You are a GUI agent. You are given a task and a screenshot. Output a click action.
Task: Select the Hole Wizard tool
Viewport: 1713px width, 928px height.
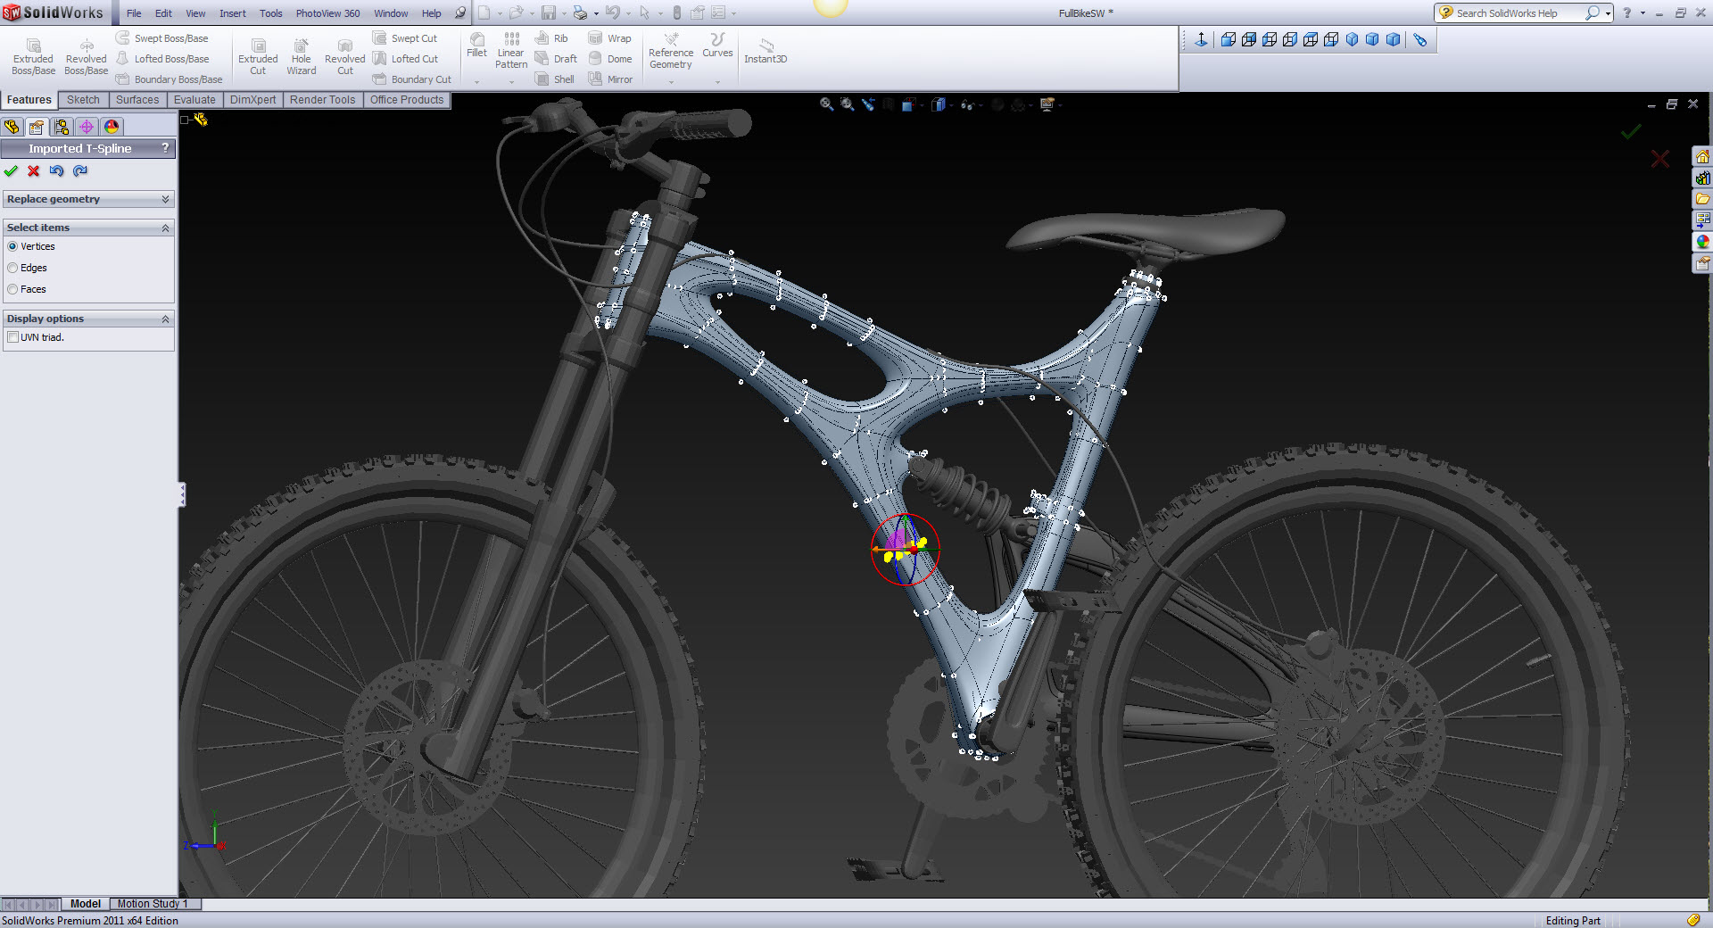pos(302,57)
